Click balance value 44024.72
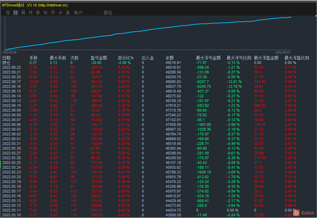317x218 pixels. (x=173, y=210)
